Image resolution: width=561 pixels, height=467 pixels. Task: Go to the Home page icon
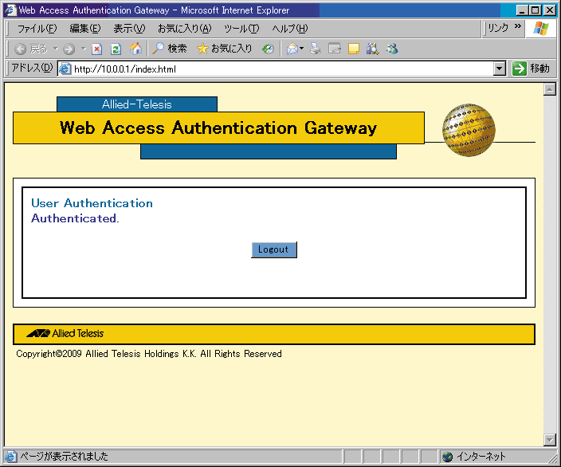(135, 49)
